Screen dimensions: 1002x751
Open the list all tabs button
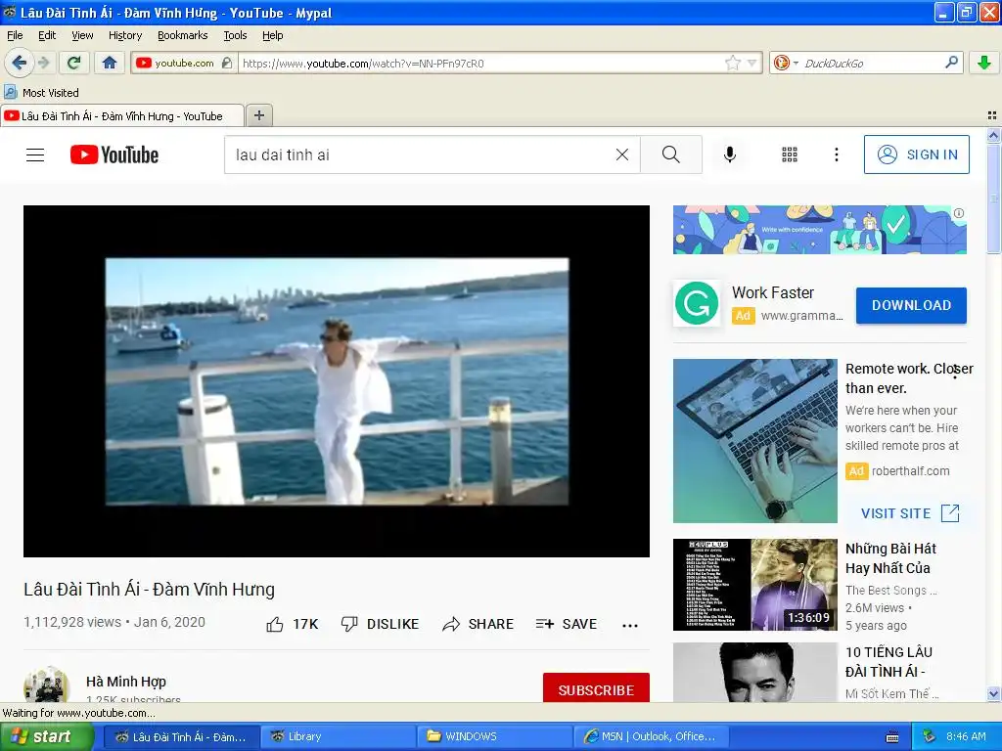click(992, 115)
